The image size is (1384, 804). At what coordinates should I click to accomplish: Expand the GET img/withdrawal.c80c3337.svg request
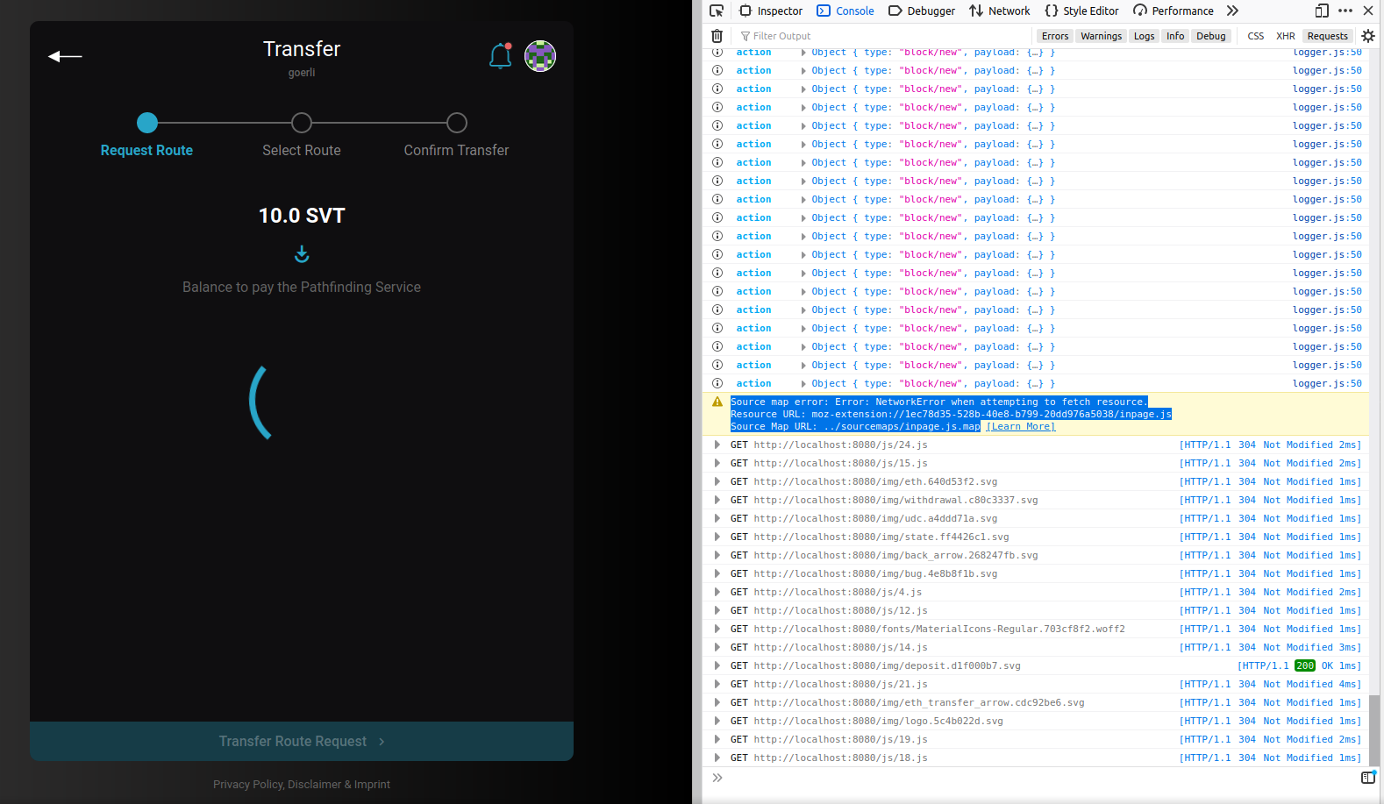[x=717, y=501]
